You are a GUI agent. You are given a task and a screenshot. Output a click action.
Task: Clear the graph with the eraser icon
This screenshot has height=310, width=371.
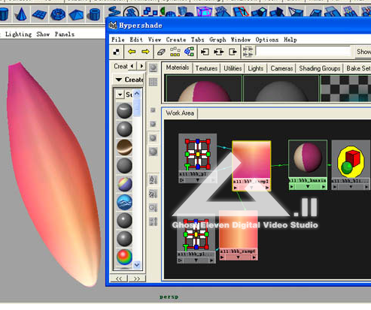pyautogui.click(x=161, y=52)
